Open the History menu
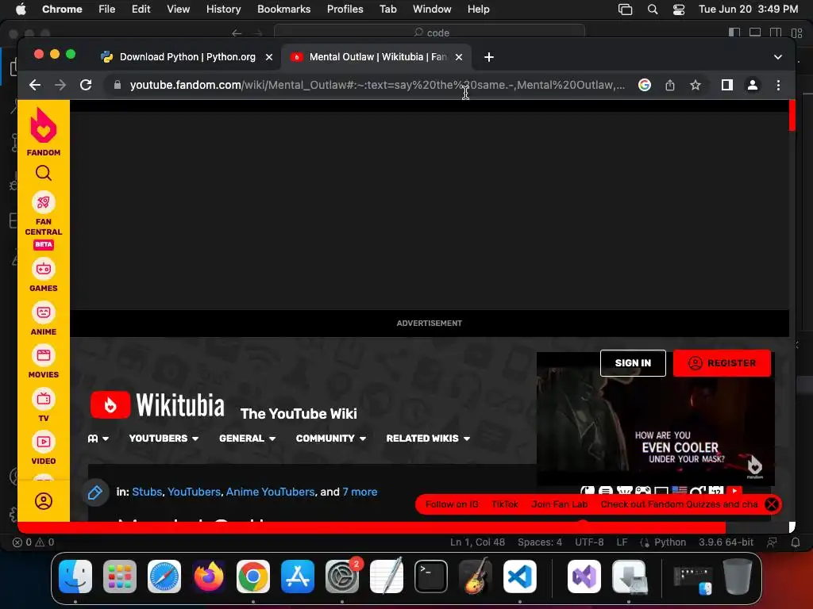This screenshot has width=813, height=609. coord(223,10)
